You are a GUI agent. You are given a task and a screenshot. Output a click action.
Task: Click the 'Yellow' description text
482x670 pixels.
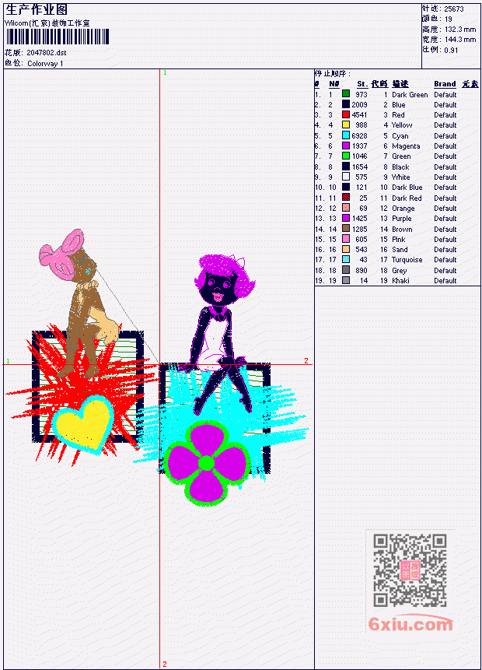pos(402,125)
